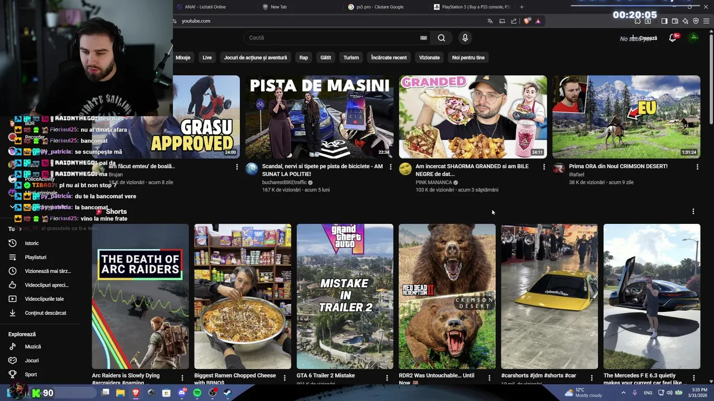Screen dimensions: 714x401
Task: Click the YouTube search magnifier button
Action: pyautogui.click(x=441, y=38)
